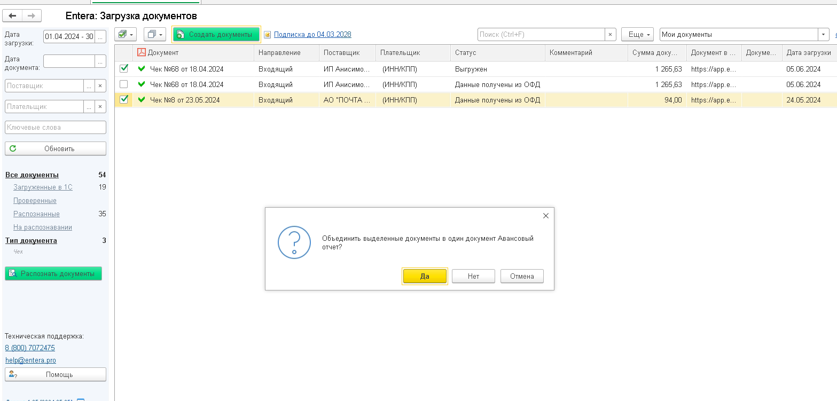The width and height of the screenshot is (837, 401).
Task: Click the PDF icon in the Документ column header
Action: point(142,52)
